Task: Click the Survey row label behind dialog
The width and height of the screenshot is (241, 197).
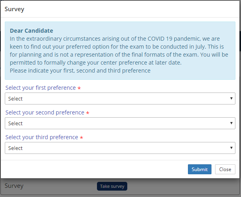Action: pyautogui.click(x=14, y=186)
